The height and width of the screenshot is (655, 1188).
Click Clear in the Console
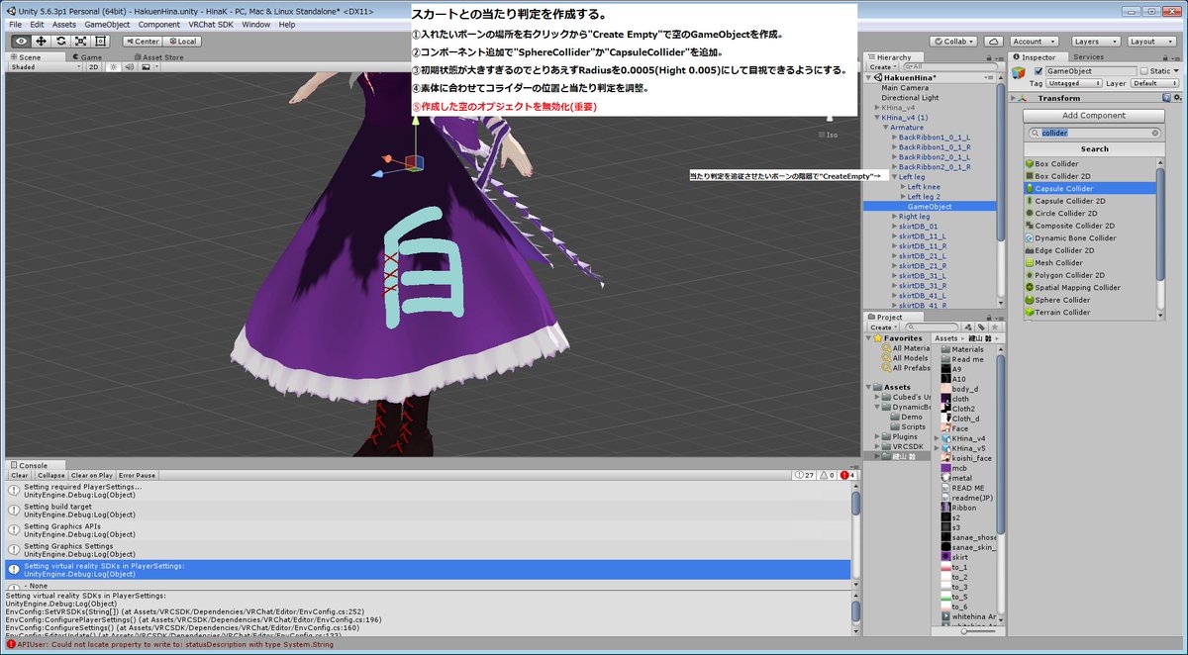click(x=20, y=475)
